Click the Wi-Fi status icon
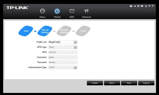Screen dimensions: 159x95 point(149,6)
